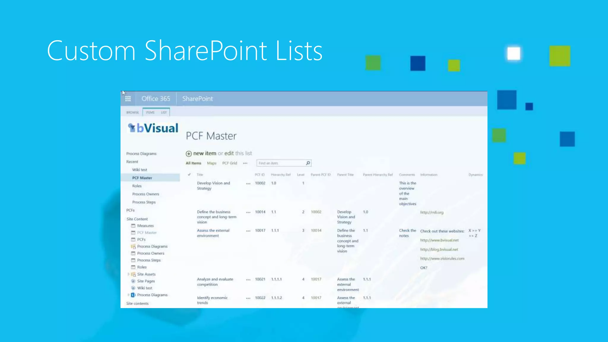The height and width of the screenshot is (342, 608).
Task: Click the Process Diagrams subsite icon
Action: 133,295
